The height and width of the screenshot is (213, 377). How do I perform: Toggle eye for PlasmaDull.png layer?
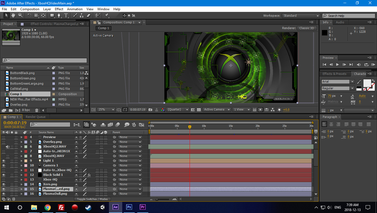(x=4, y=194)
